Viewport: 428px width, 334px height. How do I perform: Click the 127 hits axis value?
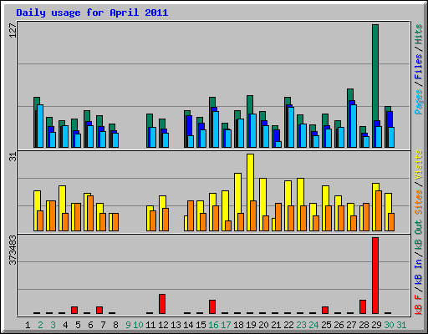pos(13,31)
